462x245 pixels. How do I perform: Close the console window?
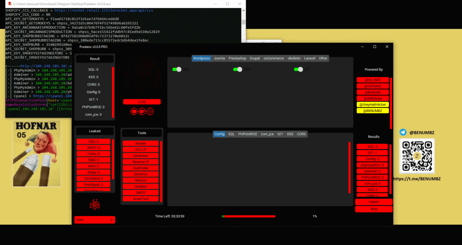[x=239, y=4]
